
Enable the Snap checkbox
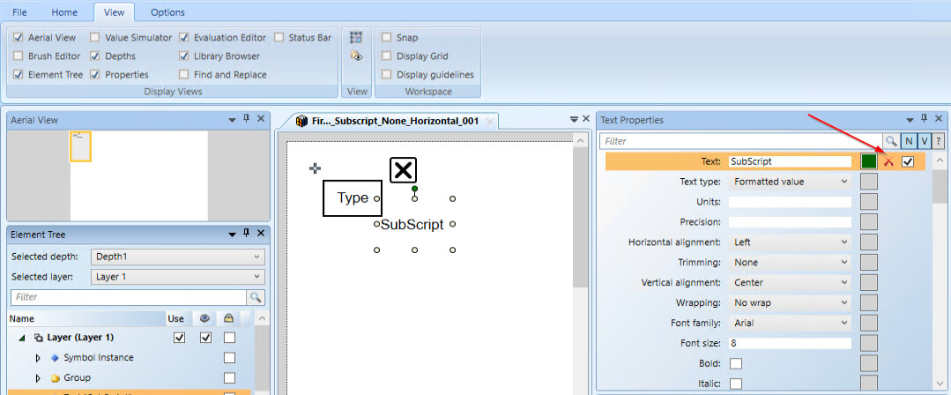(x=386, y=38)
